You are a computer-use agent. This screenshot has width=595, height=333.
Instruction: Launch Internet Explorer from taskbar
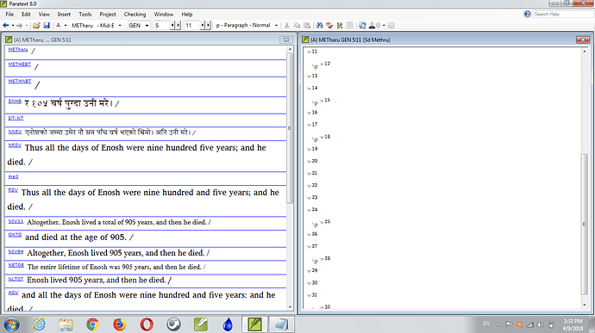[x=39, y=324]
